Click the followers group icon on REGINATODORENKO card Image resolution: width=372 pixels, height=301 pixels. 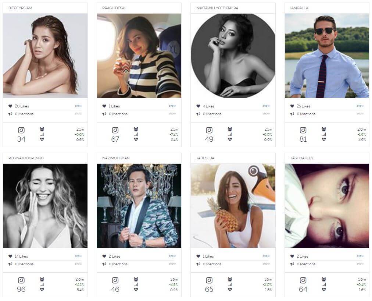click(42, 279)
